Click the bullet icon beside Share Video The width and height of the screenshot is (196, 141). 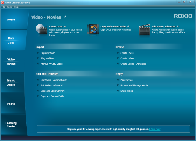tap(118, 91)
